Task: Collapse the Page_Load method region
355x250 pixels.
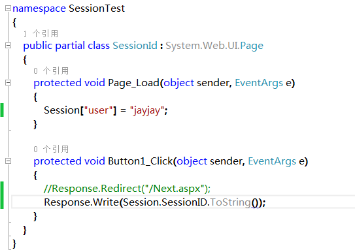Action: point(8,82)
